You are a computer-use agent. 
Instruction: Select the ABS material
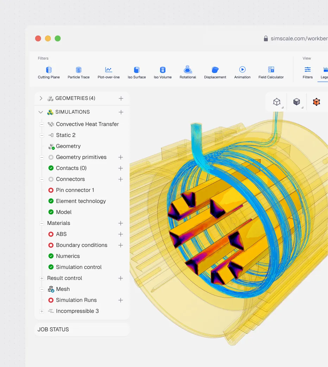click(61, 234)
